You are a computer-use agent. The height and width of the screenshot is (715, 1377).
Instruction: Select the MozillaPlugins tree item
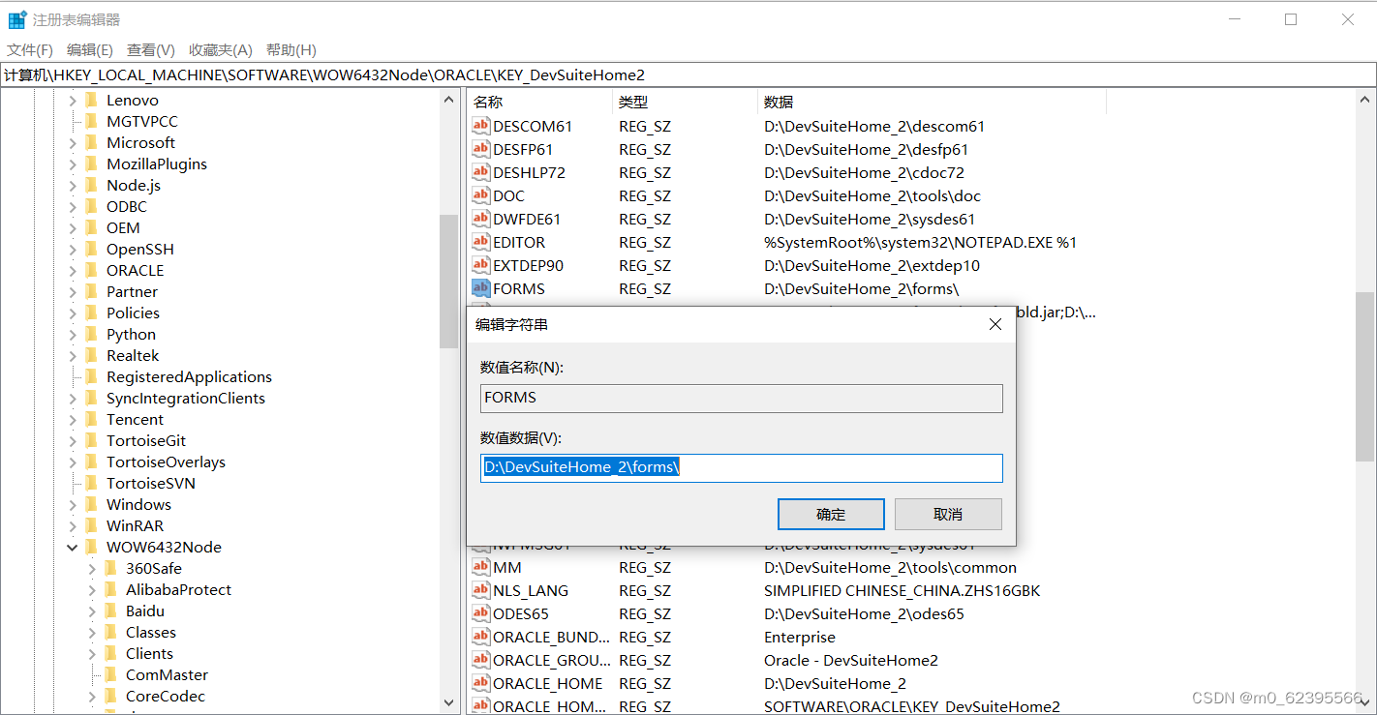pos(157,164)
